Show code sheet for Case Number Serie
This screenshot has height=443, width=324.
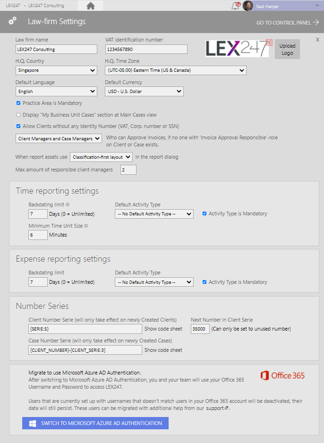pos(163,350)
